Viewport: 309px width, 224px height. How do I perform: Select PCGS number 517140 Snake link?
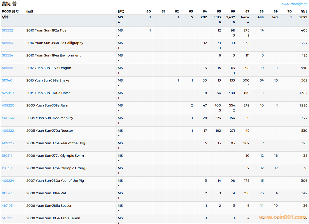pyautogui.click(x=7, y=80)
